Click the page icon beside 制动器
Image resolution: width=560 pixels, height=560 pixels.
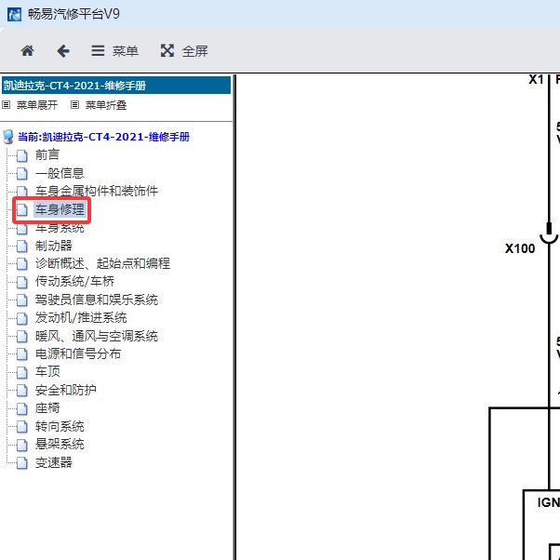point(22,247)
